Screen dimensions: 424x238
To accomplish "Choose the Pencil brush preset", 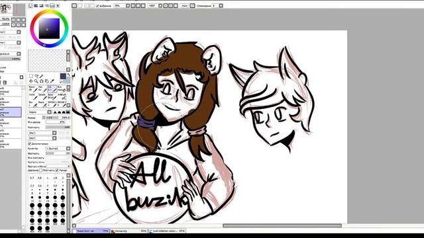I will click(33, 89).
